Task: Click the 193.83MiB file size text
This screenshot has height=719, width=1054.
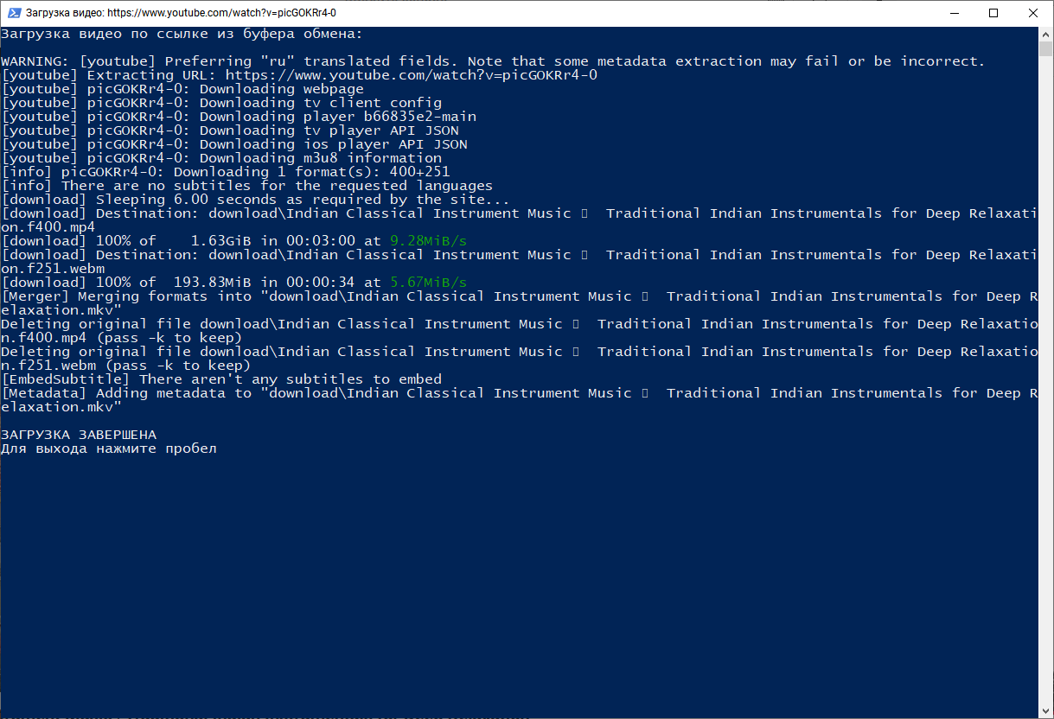Action: [x=212, y=283]
